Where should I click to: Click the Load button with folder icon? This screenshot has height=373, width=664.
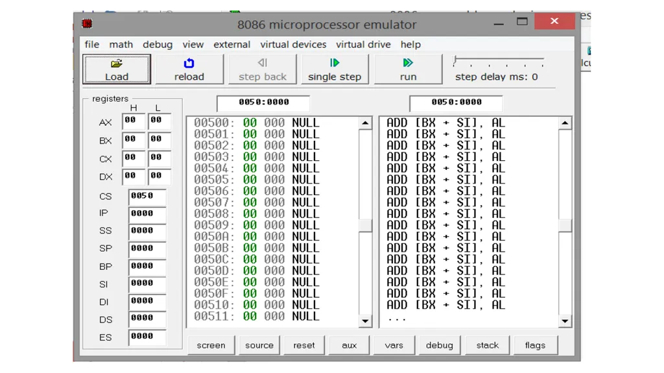pyautogui.click(x=117, y=69)
